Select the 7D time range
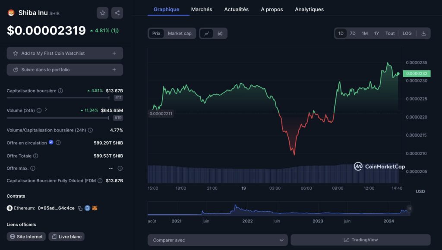442x250 pixels. click(x=352, y=34)
